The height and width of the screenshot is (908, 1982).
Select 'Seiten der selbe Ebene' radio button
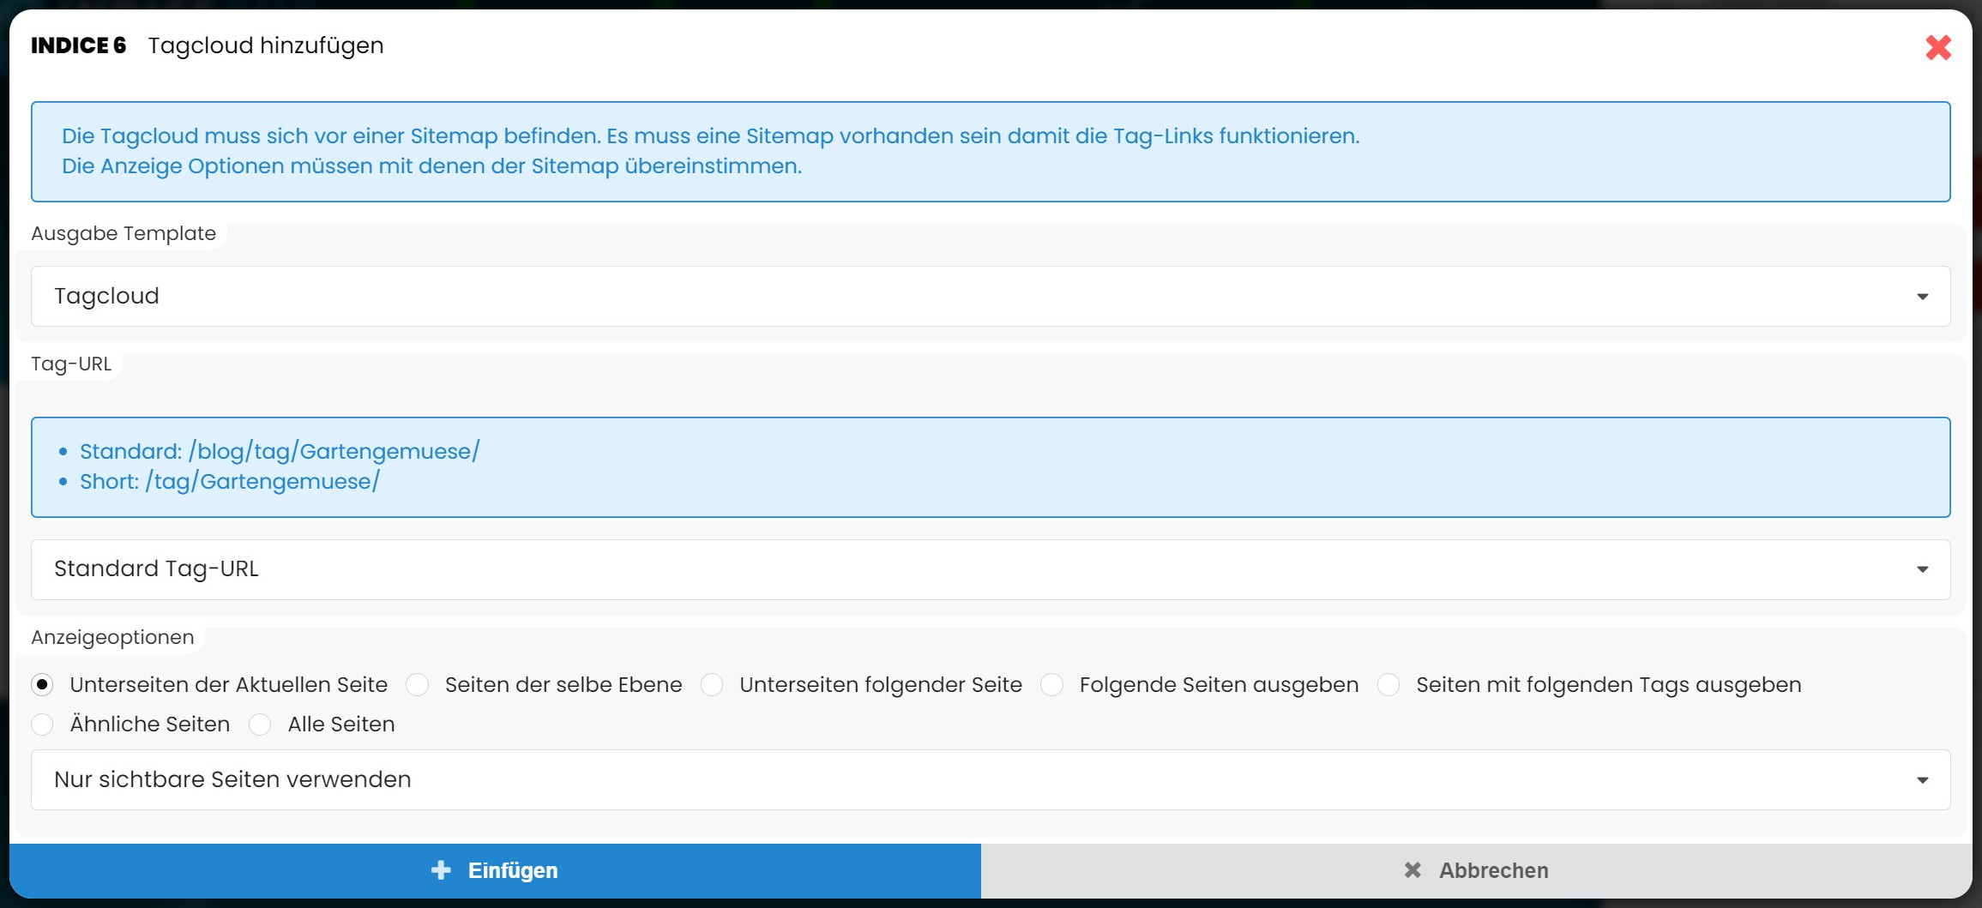tap(418, 685)
